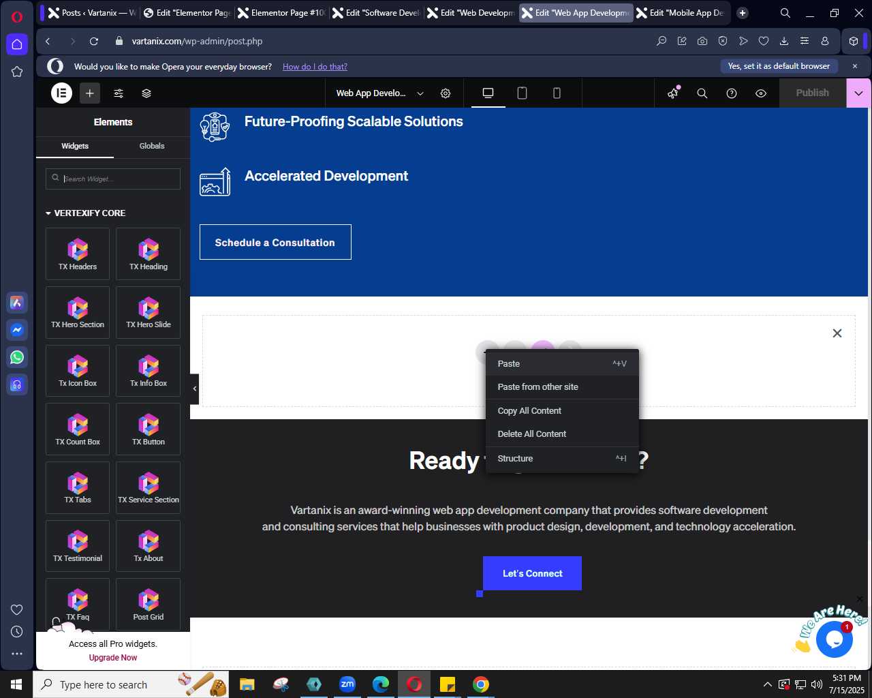
Task: Switch to the Posts ‹ Vartanix tab
Action: 92,13
